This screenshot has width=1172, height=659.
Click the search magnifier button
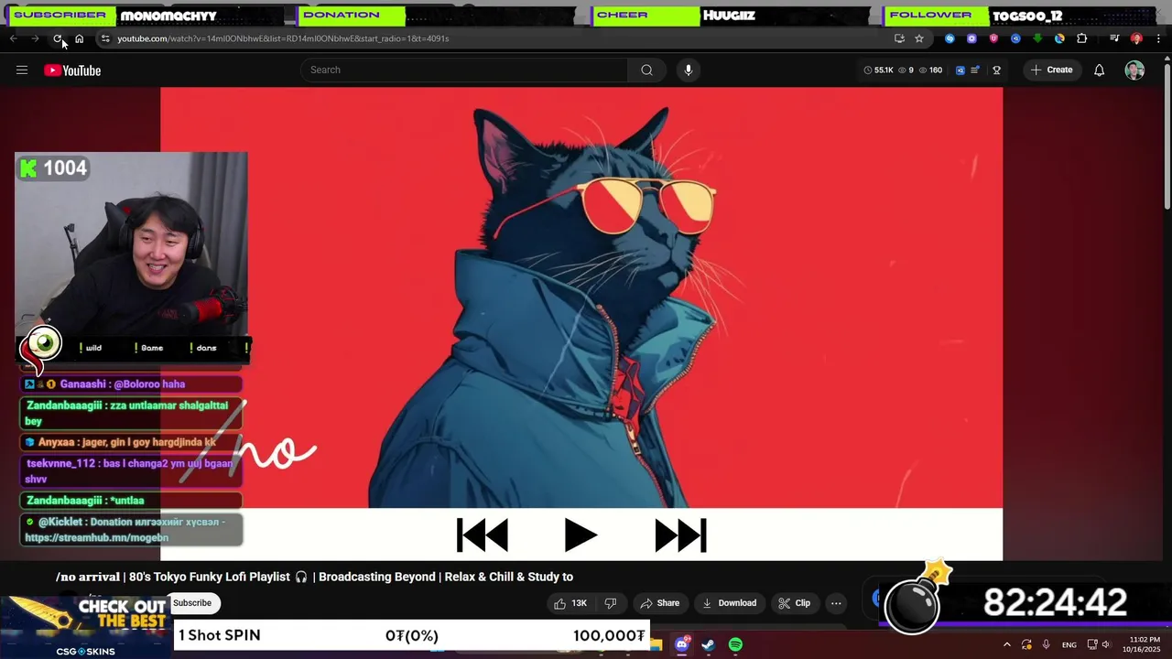(647, 70)
